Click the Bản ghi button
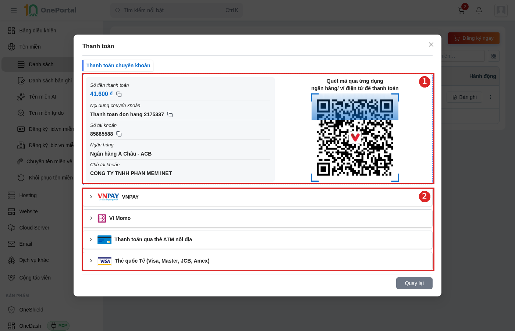 tap(465, 97)
